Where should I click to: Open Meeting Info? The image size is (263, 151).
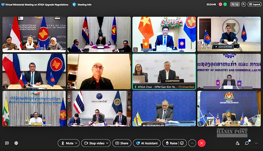82,4
